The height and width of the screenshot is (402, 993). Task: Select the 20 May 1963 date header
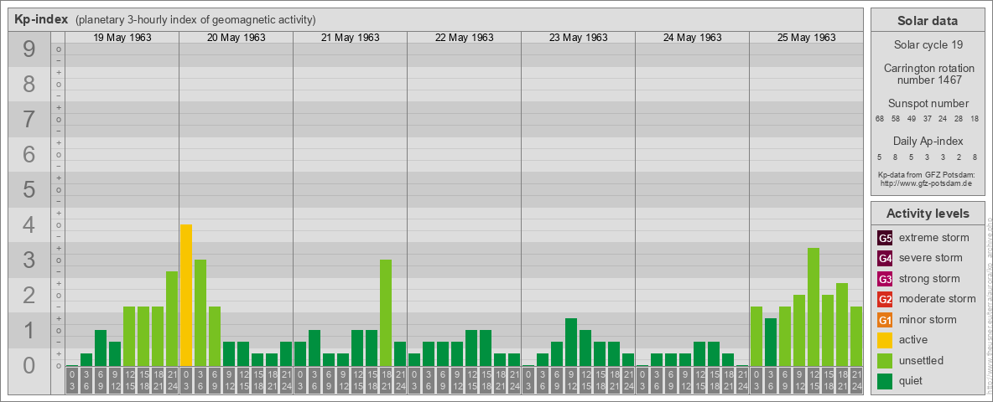237,38
